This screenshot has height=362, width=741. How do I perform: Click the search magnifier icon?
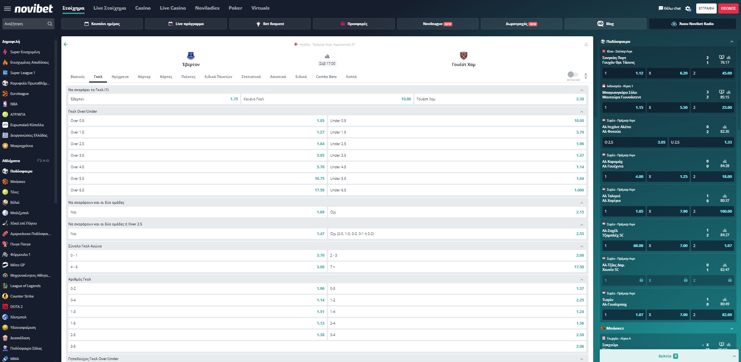[50, 24]
